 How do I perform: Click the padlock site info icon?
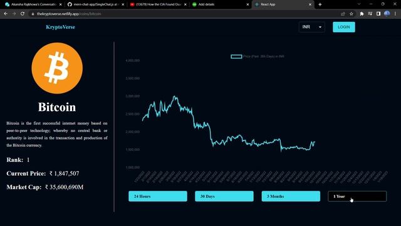tap(33, 14)
